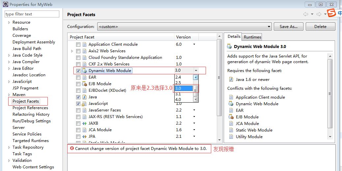
Task: Click the JavaScript facet lock icon
Action: point(84,104)
